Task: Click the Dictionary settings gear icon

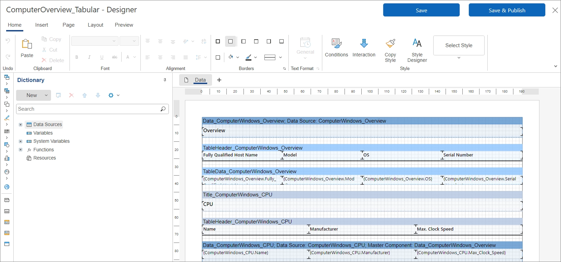Action: point(111,95)
